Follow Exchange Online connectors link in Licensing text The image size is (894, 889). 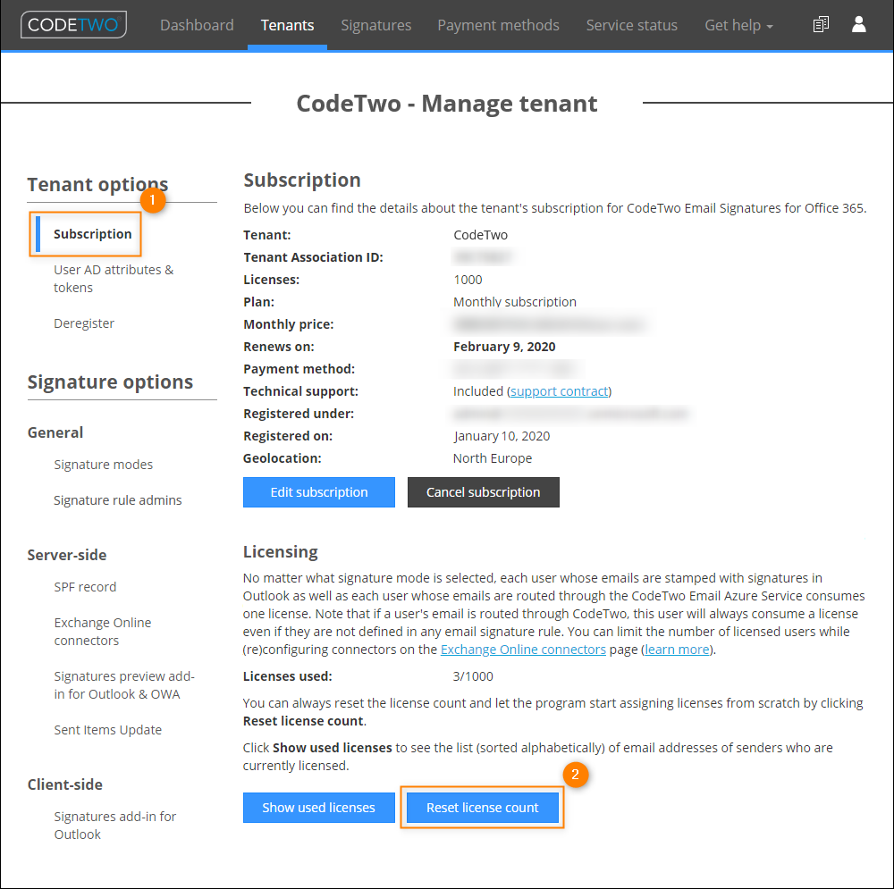523,649
